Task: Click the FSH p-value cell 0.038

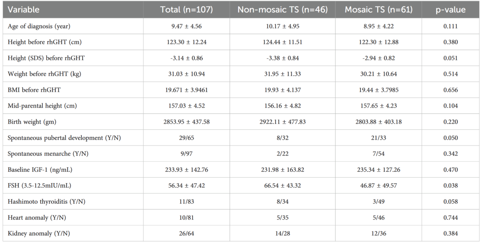Action: [450, 185]
